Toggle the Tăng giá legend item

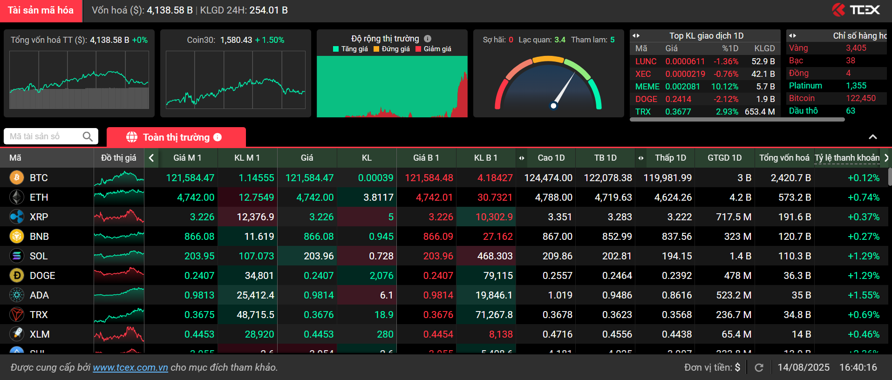click(350, 49)
